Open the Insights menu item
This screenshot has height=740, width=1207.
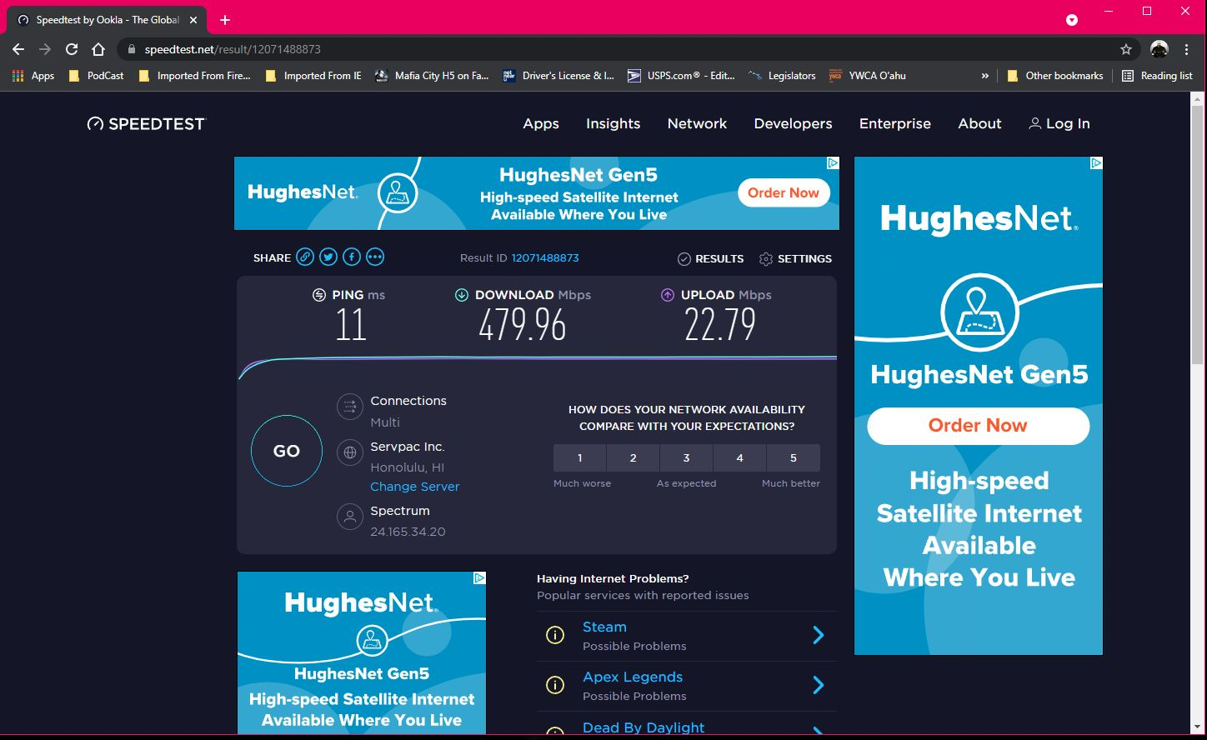click(614, 124)
